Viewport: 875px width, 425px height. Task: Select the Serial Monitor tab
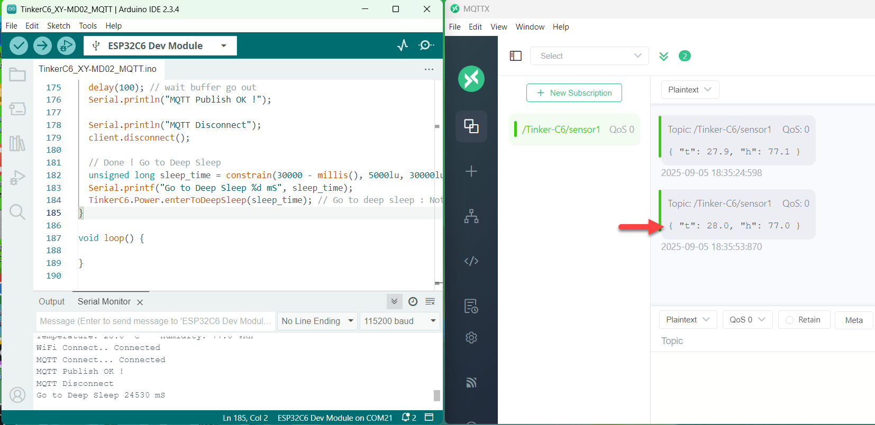[104, 301]
